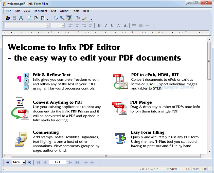Open the fill color tool

click(78, 18)
